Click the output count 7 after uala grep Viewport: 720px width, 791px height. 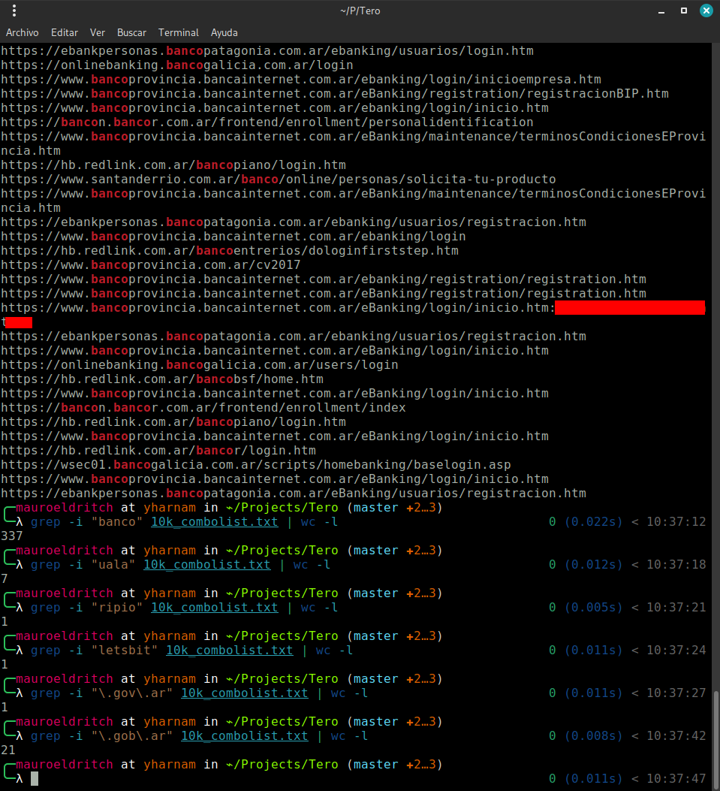point(5,578)
